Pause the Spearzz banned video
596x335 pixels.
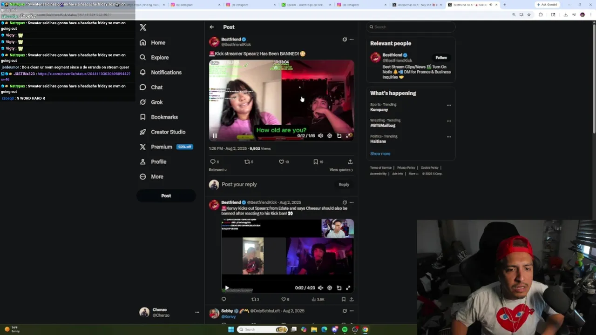[215, 136]
